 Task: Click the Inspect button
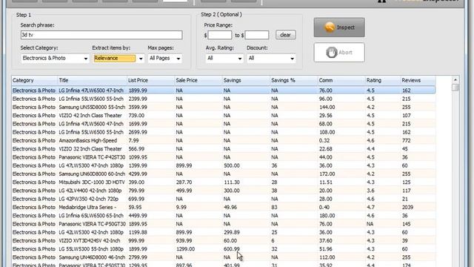pyautogui.click(x=339, y=27)
